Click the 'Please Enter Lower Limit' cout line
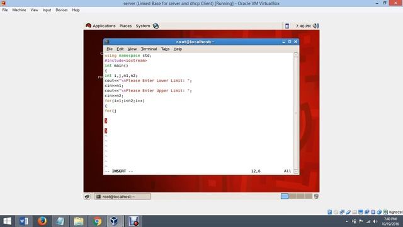The height and width of the screenshot is (227, 403). (x=149, y=81)
